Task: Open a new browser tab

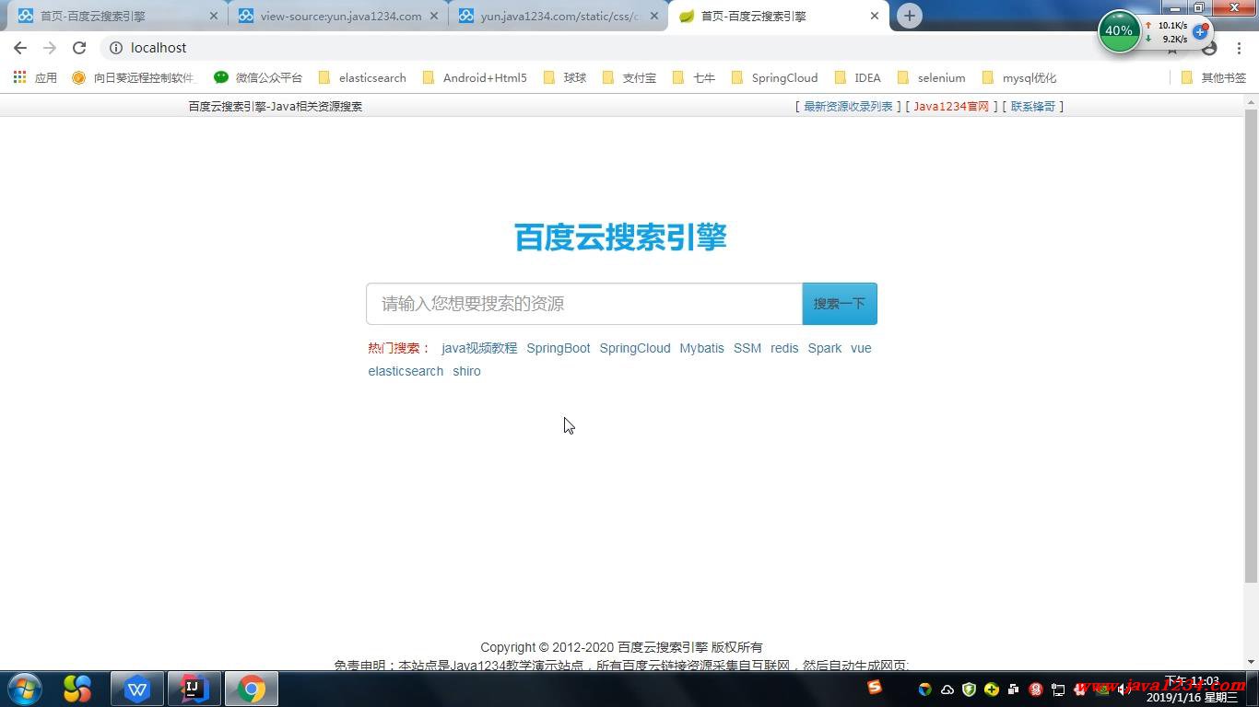Action: click(x=909, y=16)
